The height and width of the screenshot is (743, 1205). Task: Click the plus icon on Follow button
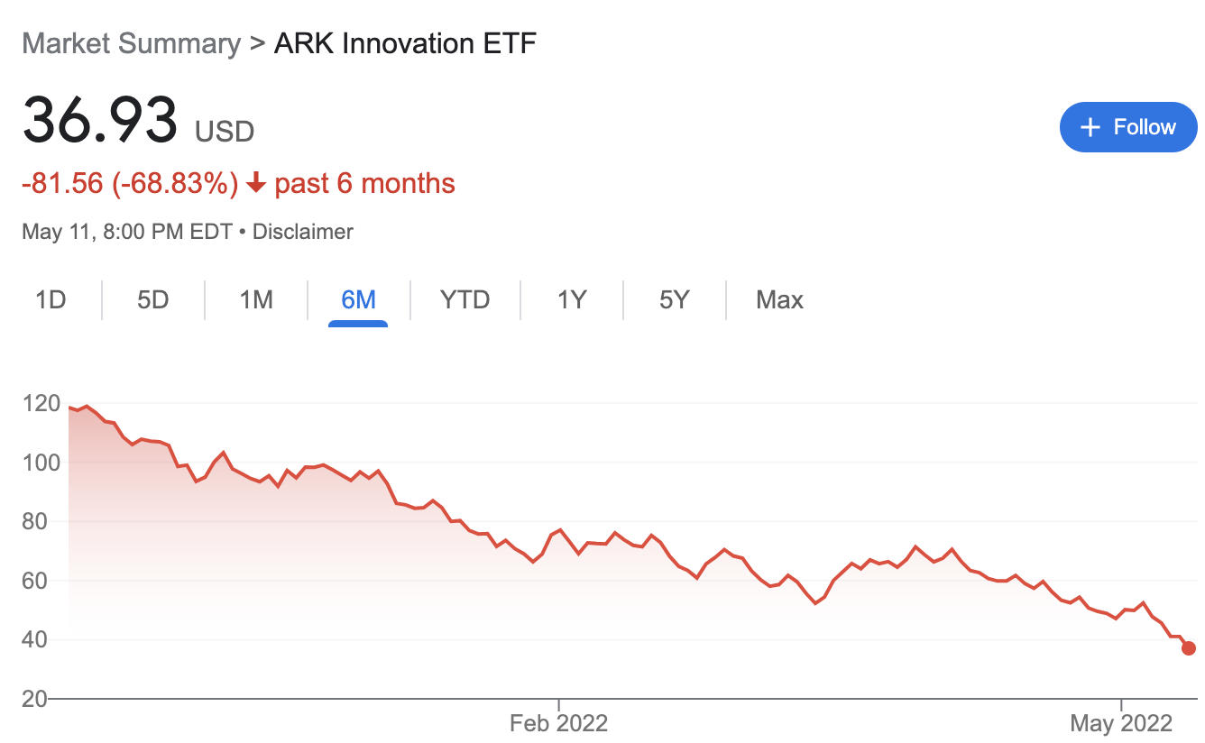pyautogui.click(x=1090, y=127)
